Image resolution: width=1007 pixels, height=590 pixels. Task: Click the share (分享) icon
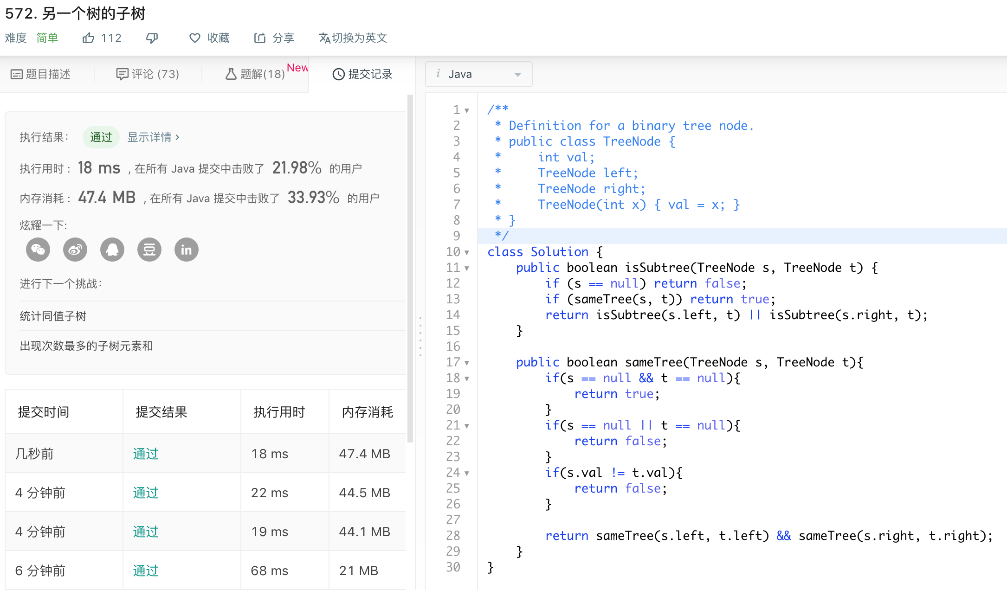(x=259, y=38)
